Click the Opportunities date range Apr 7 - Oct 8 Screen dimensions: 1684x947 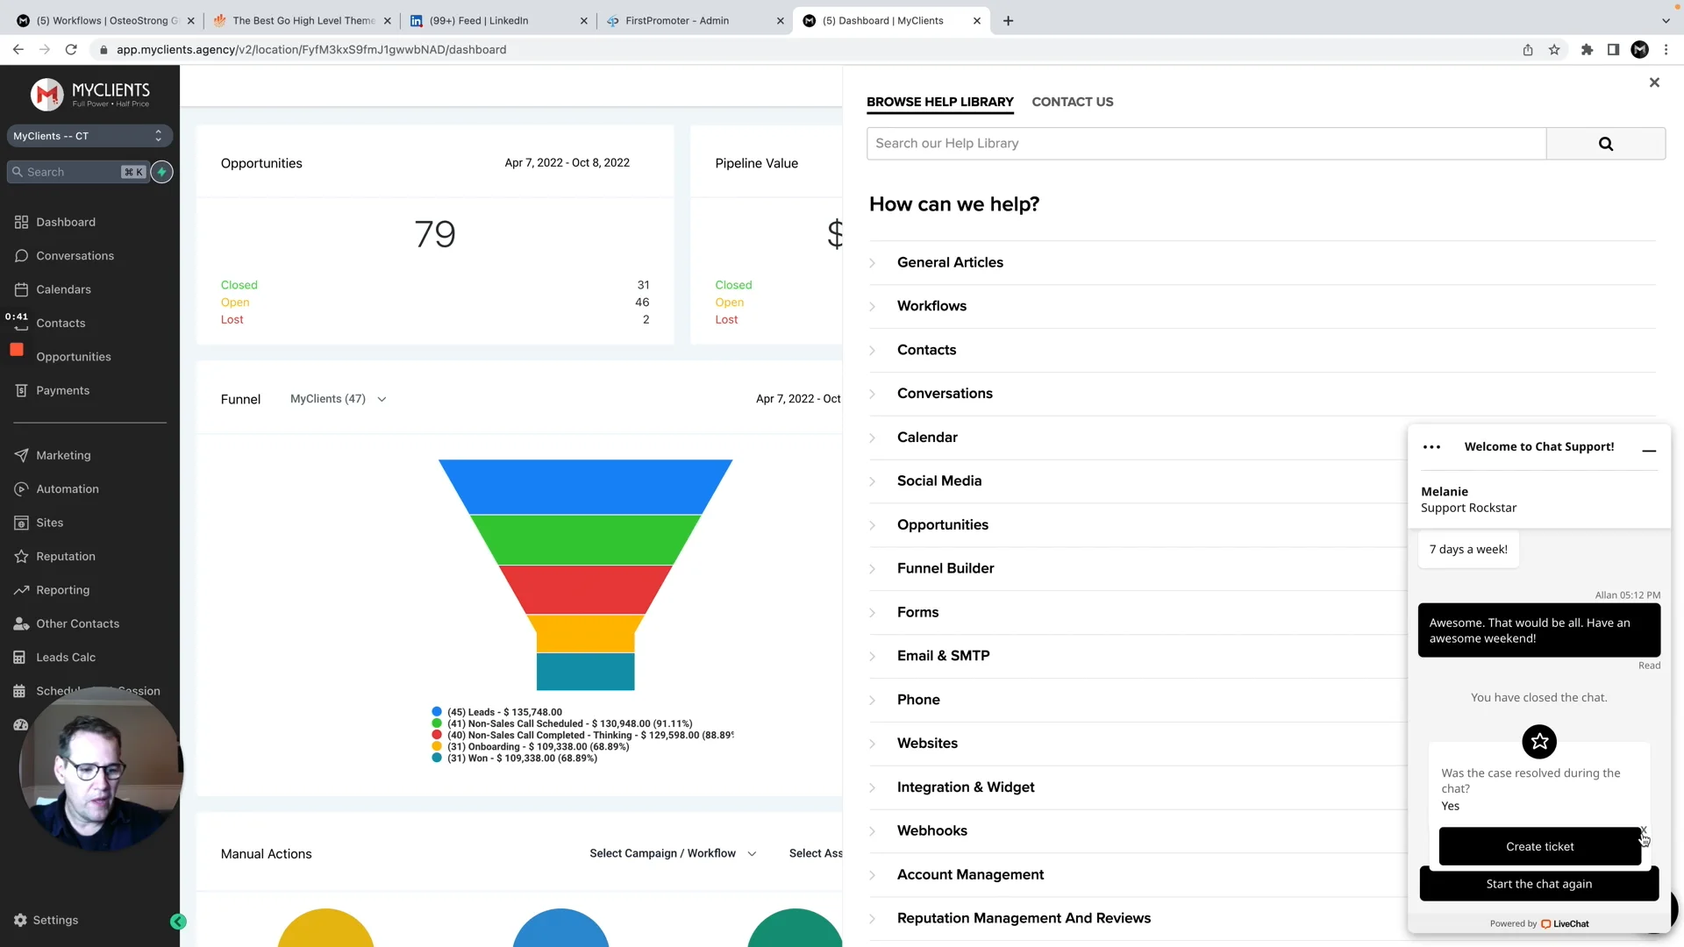click(x=567, y=163)
